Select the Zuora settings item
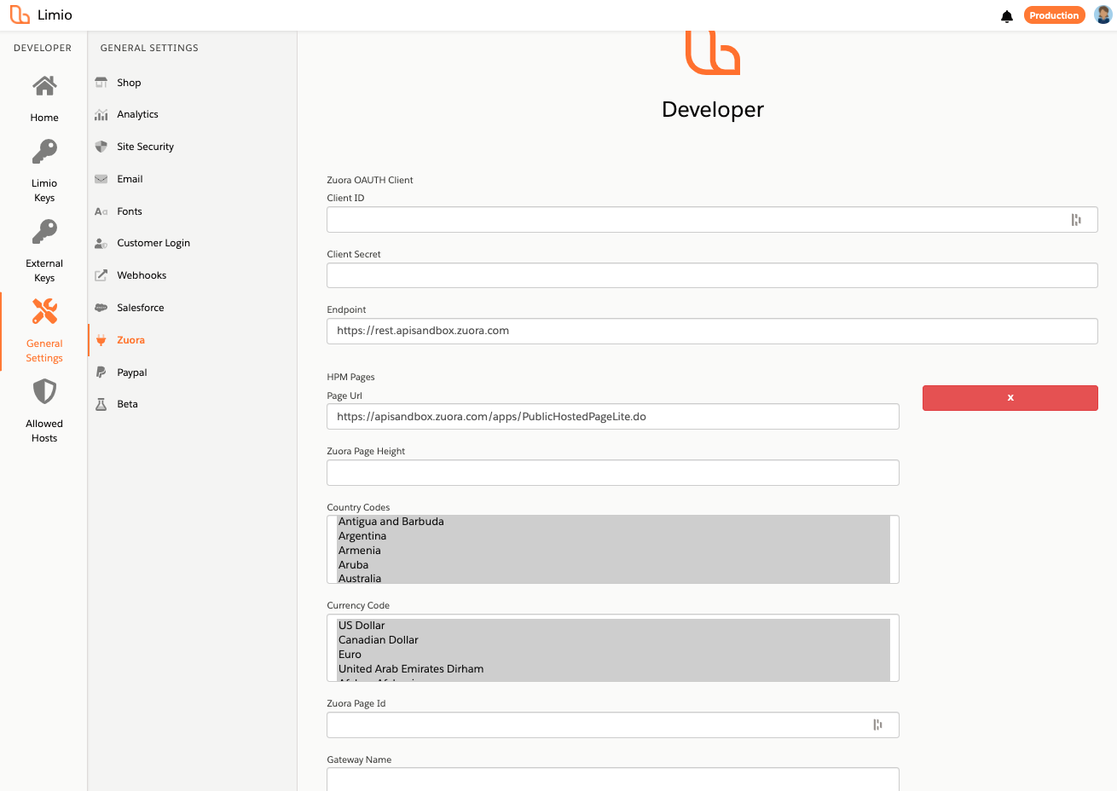The image size is (1117, 791). 130,340
